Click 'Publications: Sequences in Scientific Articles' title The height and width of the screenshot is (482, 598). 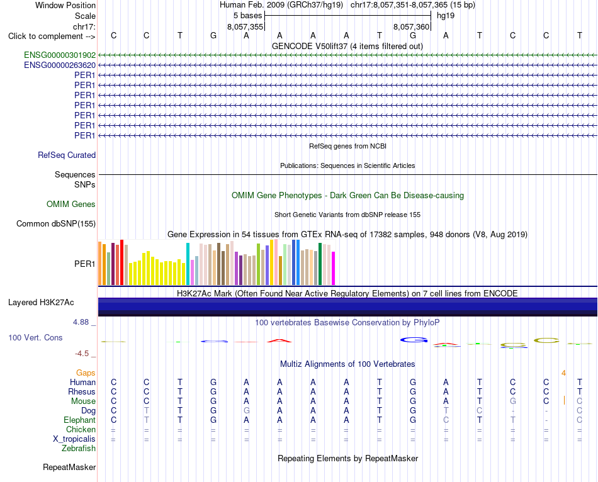click(347, 165)
